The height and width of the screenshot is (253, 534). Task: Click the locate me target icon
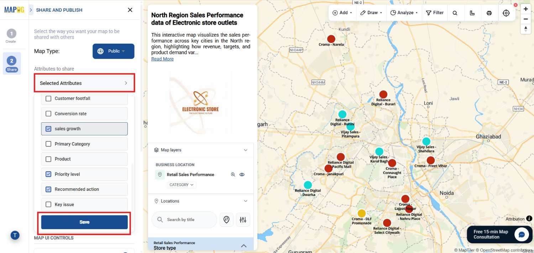506,13
